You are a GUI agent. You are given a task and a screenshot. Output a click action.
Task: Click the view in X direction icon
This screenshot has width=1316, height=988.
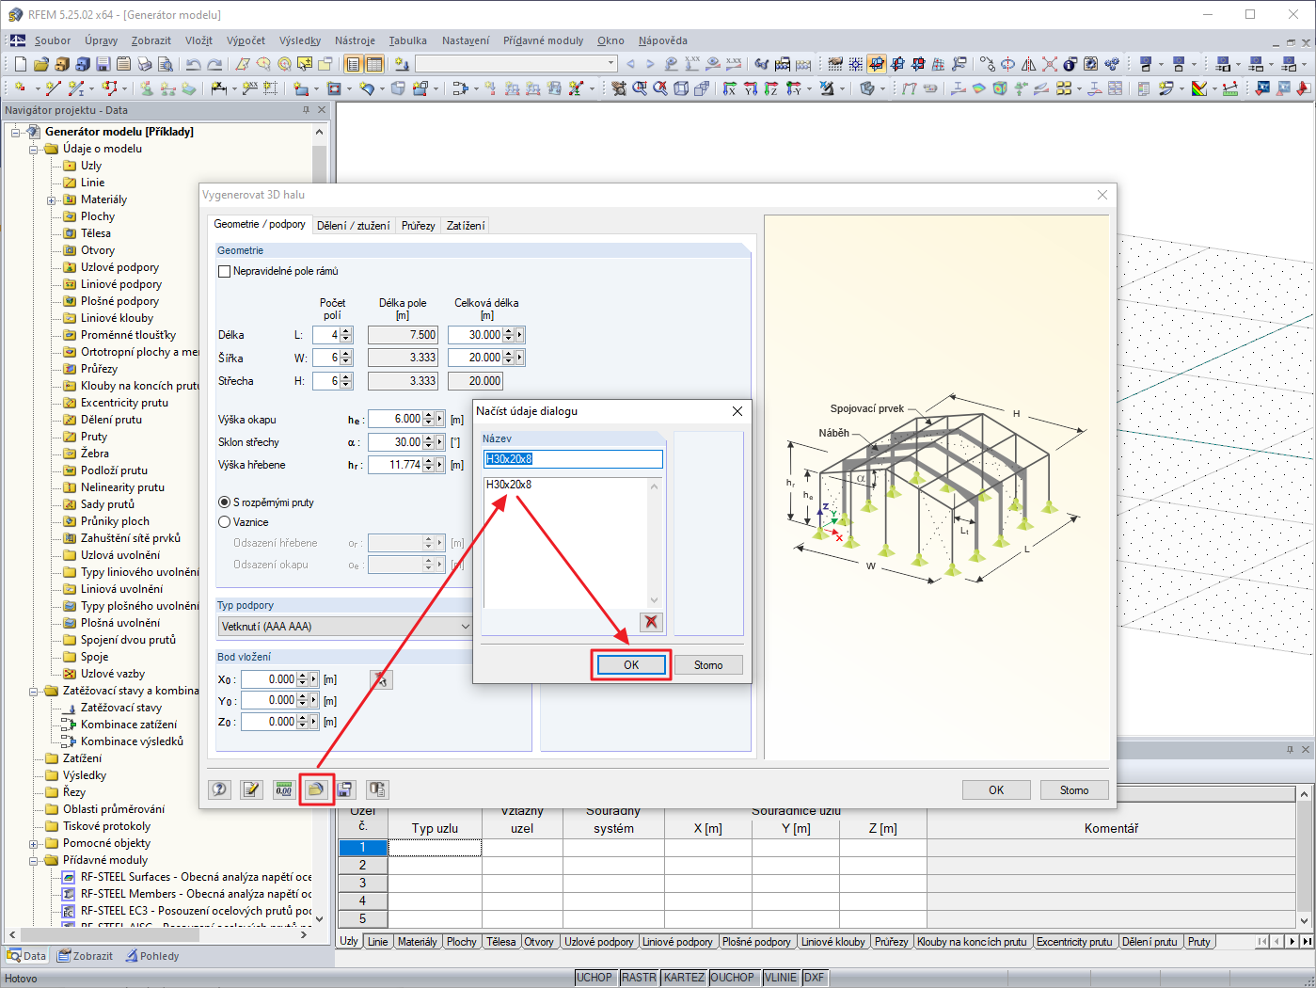point(730,88)
